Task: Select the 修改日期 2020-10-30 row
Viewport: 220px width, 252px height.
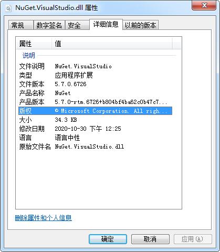Action: pyautogui.click(x=95, y=129)
